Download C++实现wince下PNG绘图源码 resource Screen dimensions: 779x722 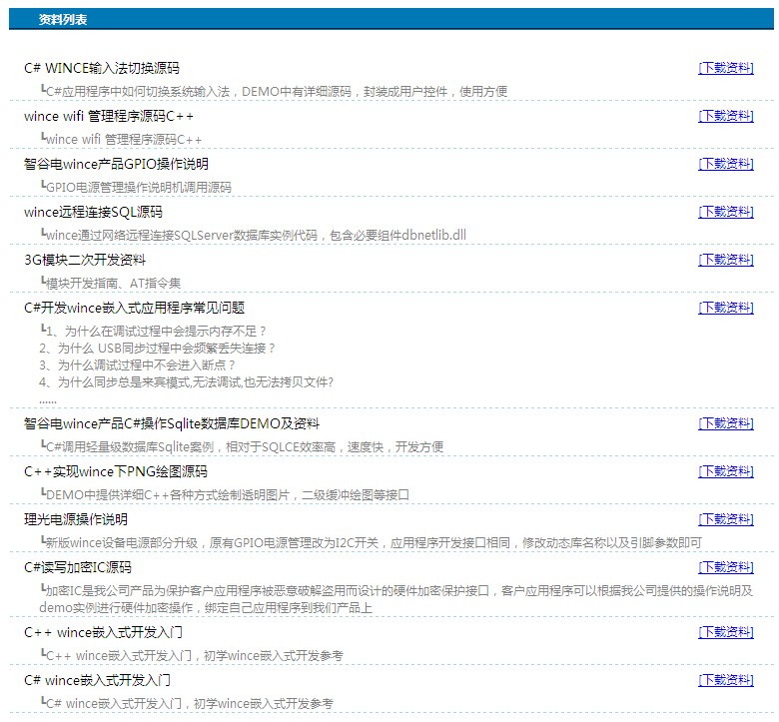click(726, 471)
